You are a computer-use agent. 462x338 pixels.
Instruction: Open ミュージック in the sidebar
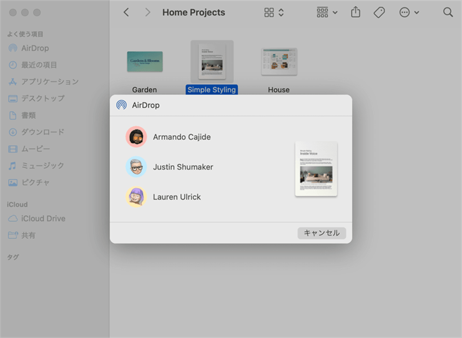tap(42, 166)
